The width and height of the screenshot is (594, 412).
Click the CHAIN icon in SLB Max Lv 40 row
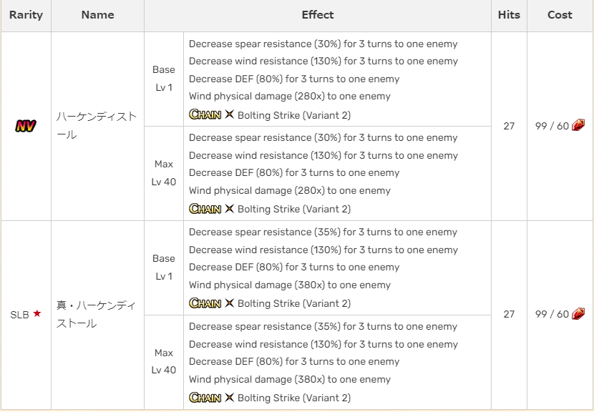pos(205,398)
